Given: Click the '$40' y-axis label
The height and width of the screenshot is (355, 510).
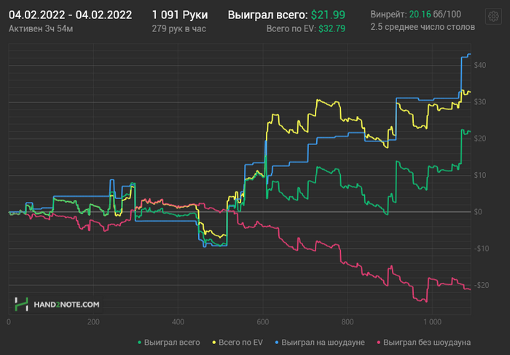Looking at the screenshot, I should pyautogui.click(x=480, y=66).
